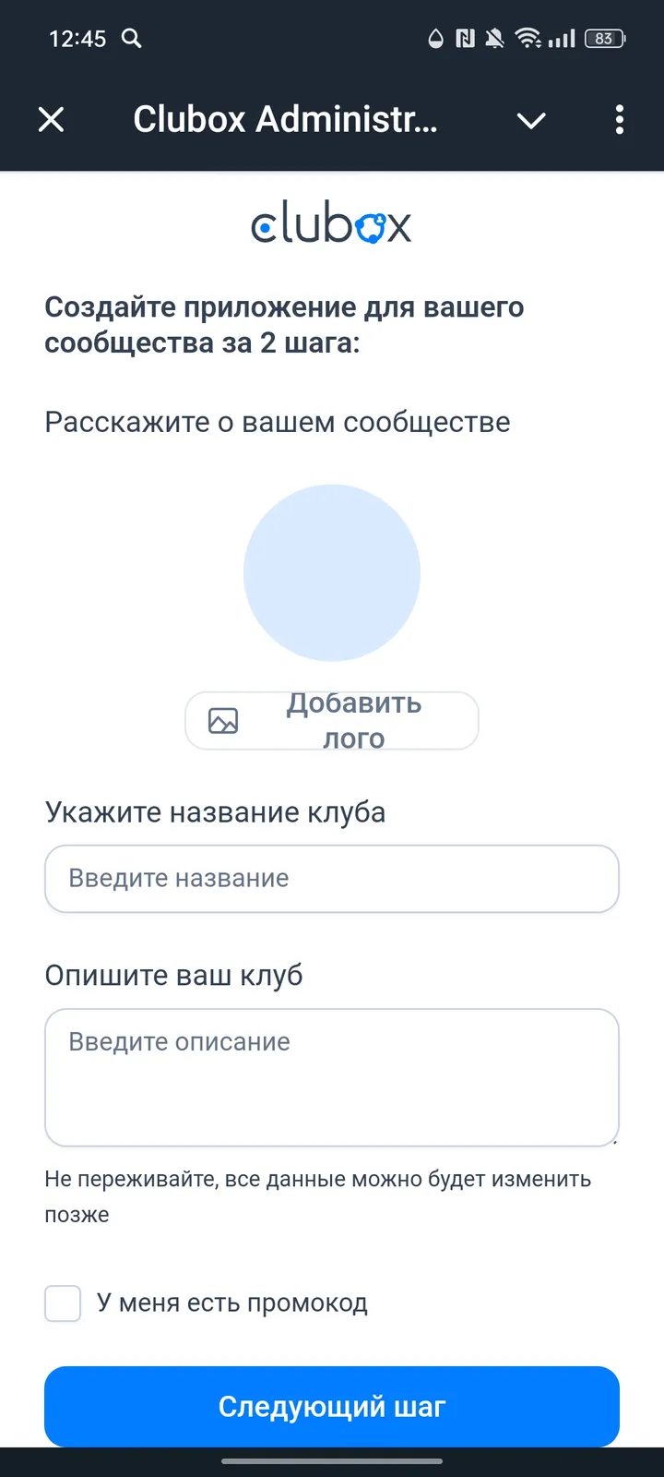Image resolution: width=664 pixels, height=1477 pixels.
Task: Select the Clubox logo at the top
Action: [332, 223]
